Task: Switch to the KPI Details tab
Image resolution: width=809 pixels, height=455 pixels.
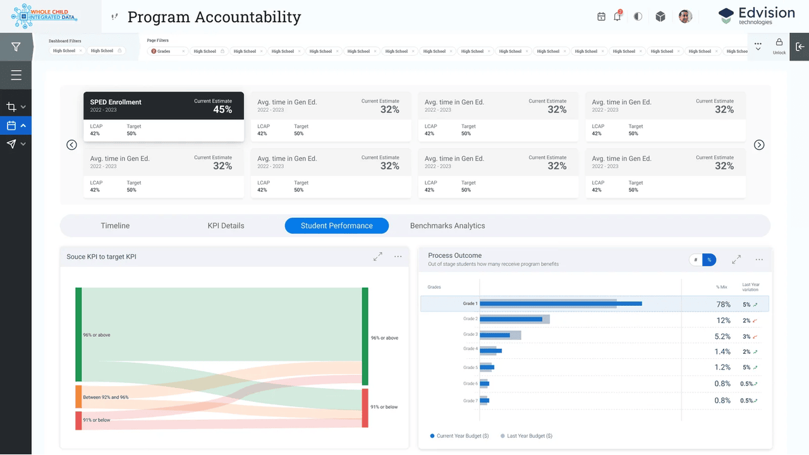Action: click(226, 226)
